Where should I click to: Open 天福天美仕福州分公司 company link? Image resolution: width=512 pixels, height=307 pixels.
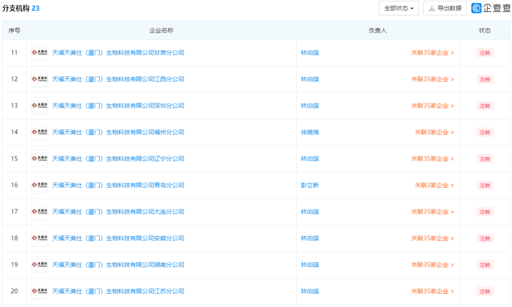pyautogui.click(x=118, y=132)
